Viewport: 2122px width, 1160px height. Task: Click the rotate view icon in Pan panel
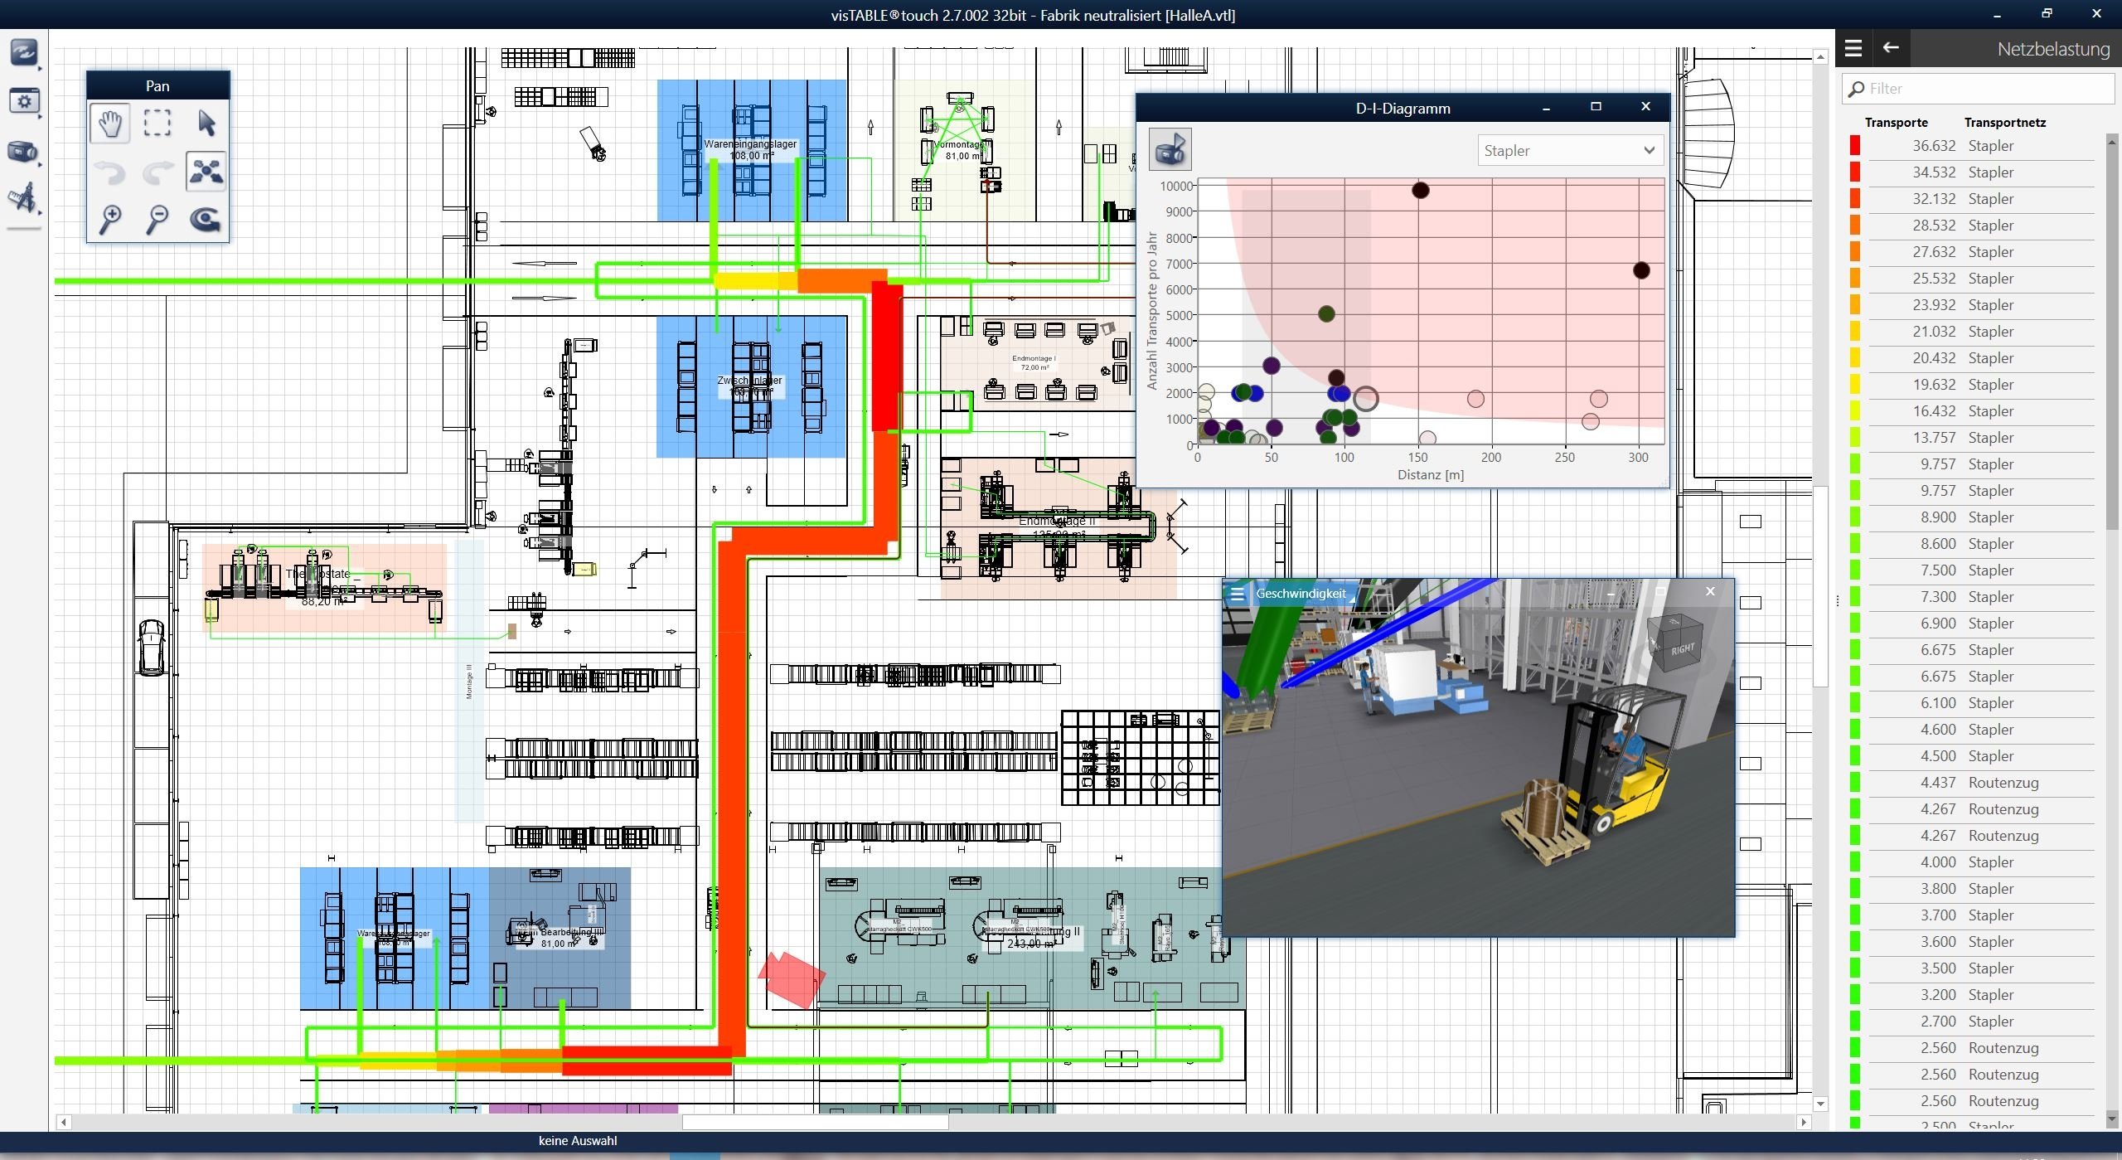(206, 219)
